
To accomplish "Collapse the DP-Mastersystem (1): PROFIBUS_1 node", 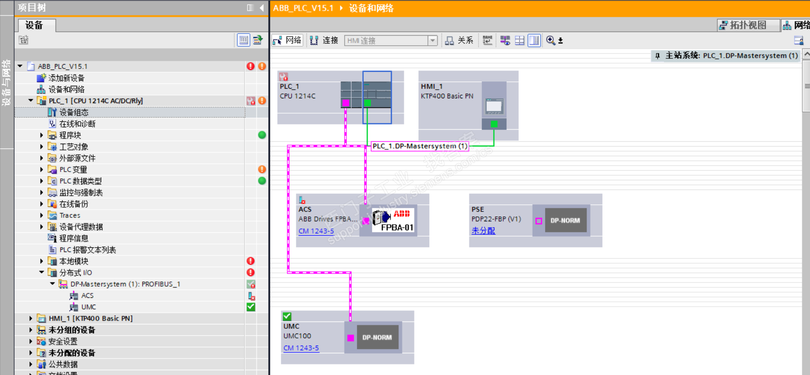I will [53, 284].
